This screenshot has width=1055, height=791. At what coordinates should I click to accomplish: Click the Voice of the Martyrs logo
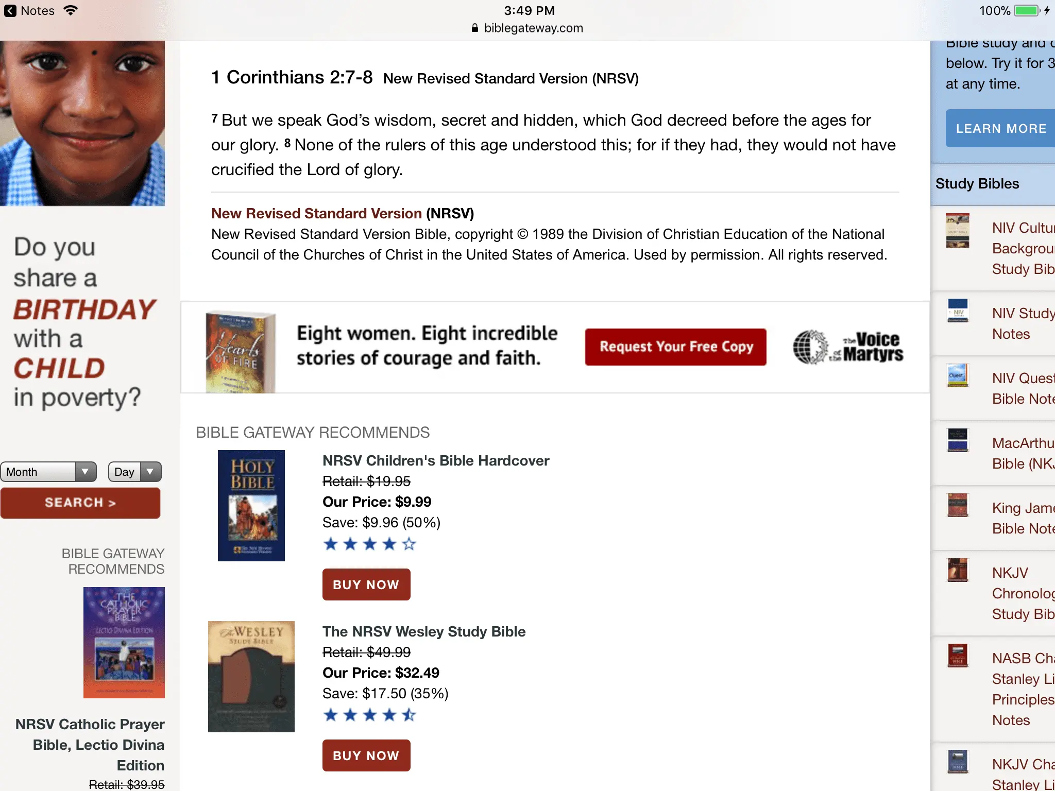pos(848,347)
